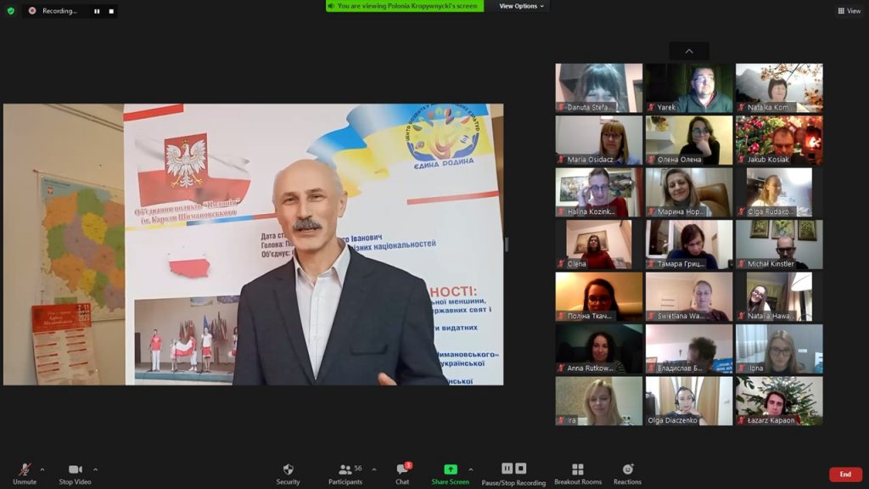Screen dimensions: 869x489
Task: Pause recording using the top-bar pause icon
Action: (x=96, y=11)
